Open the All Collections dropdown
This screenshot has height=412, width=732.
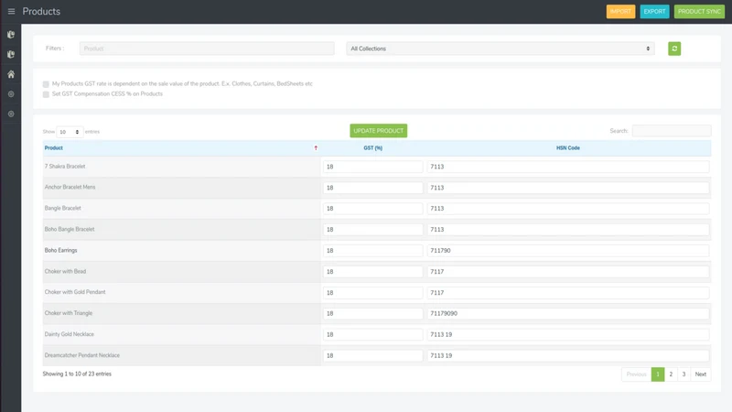click(500, 49)
